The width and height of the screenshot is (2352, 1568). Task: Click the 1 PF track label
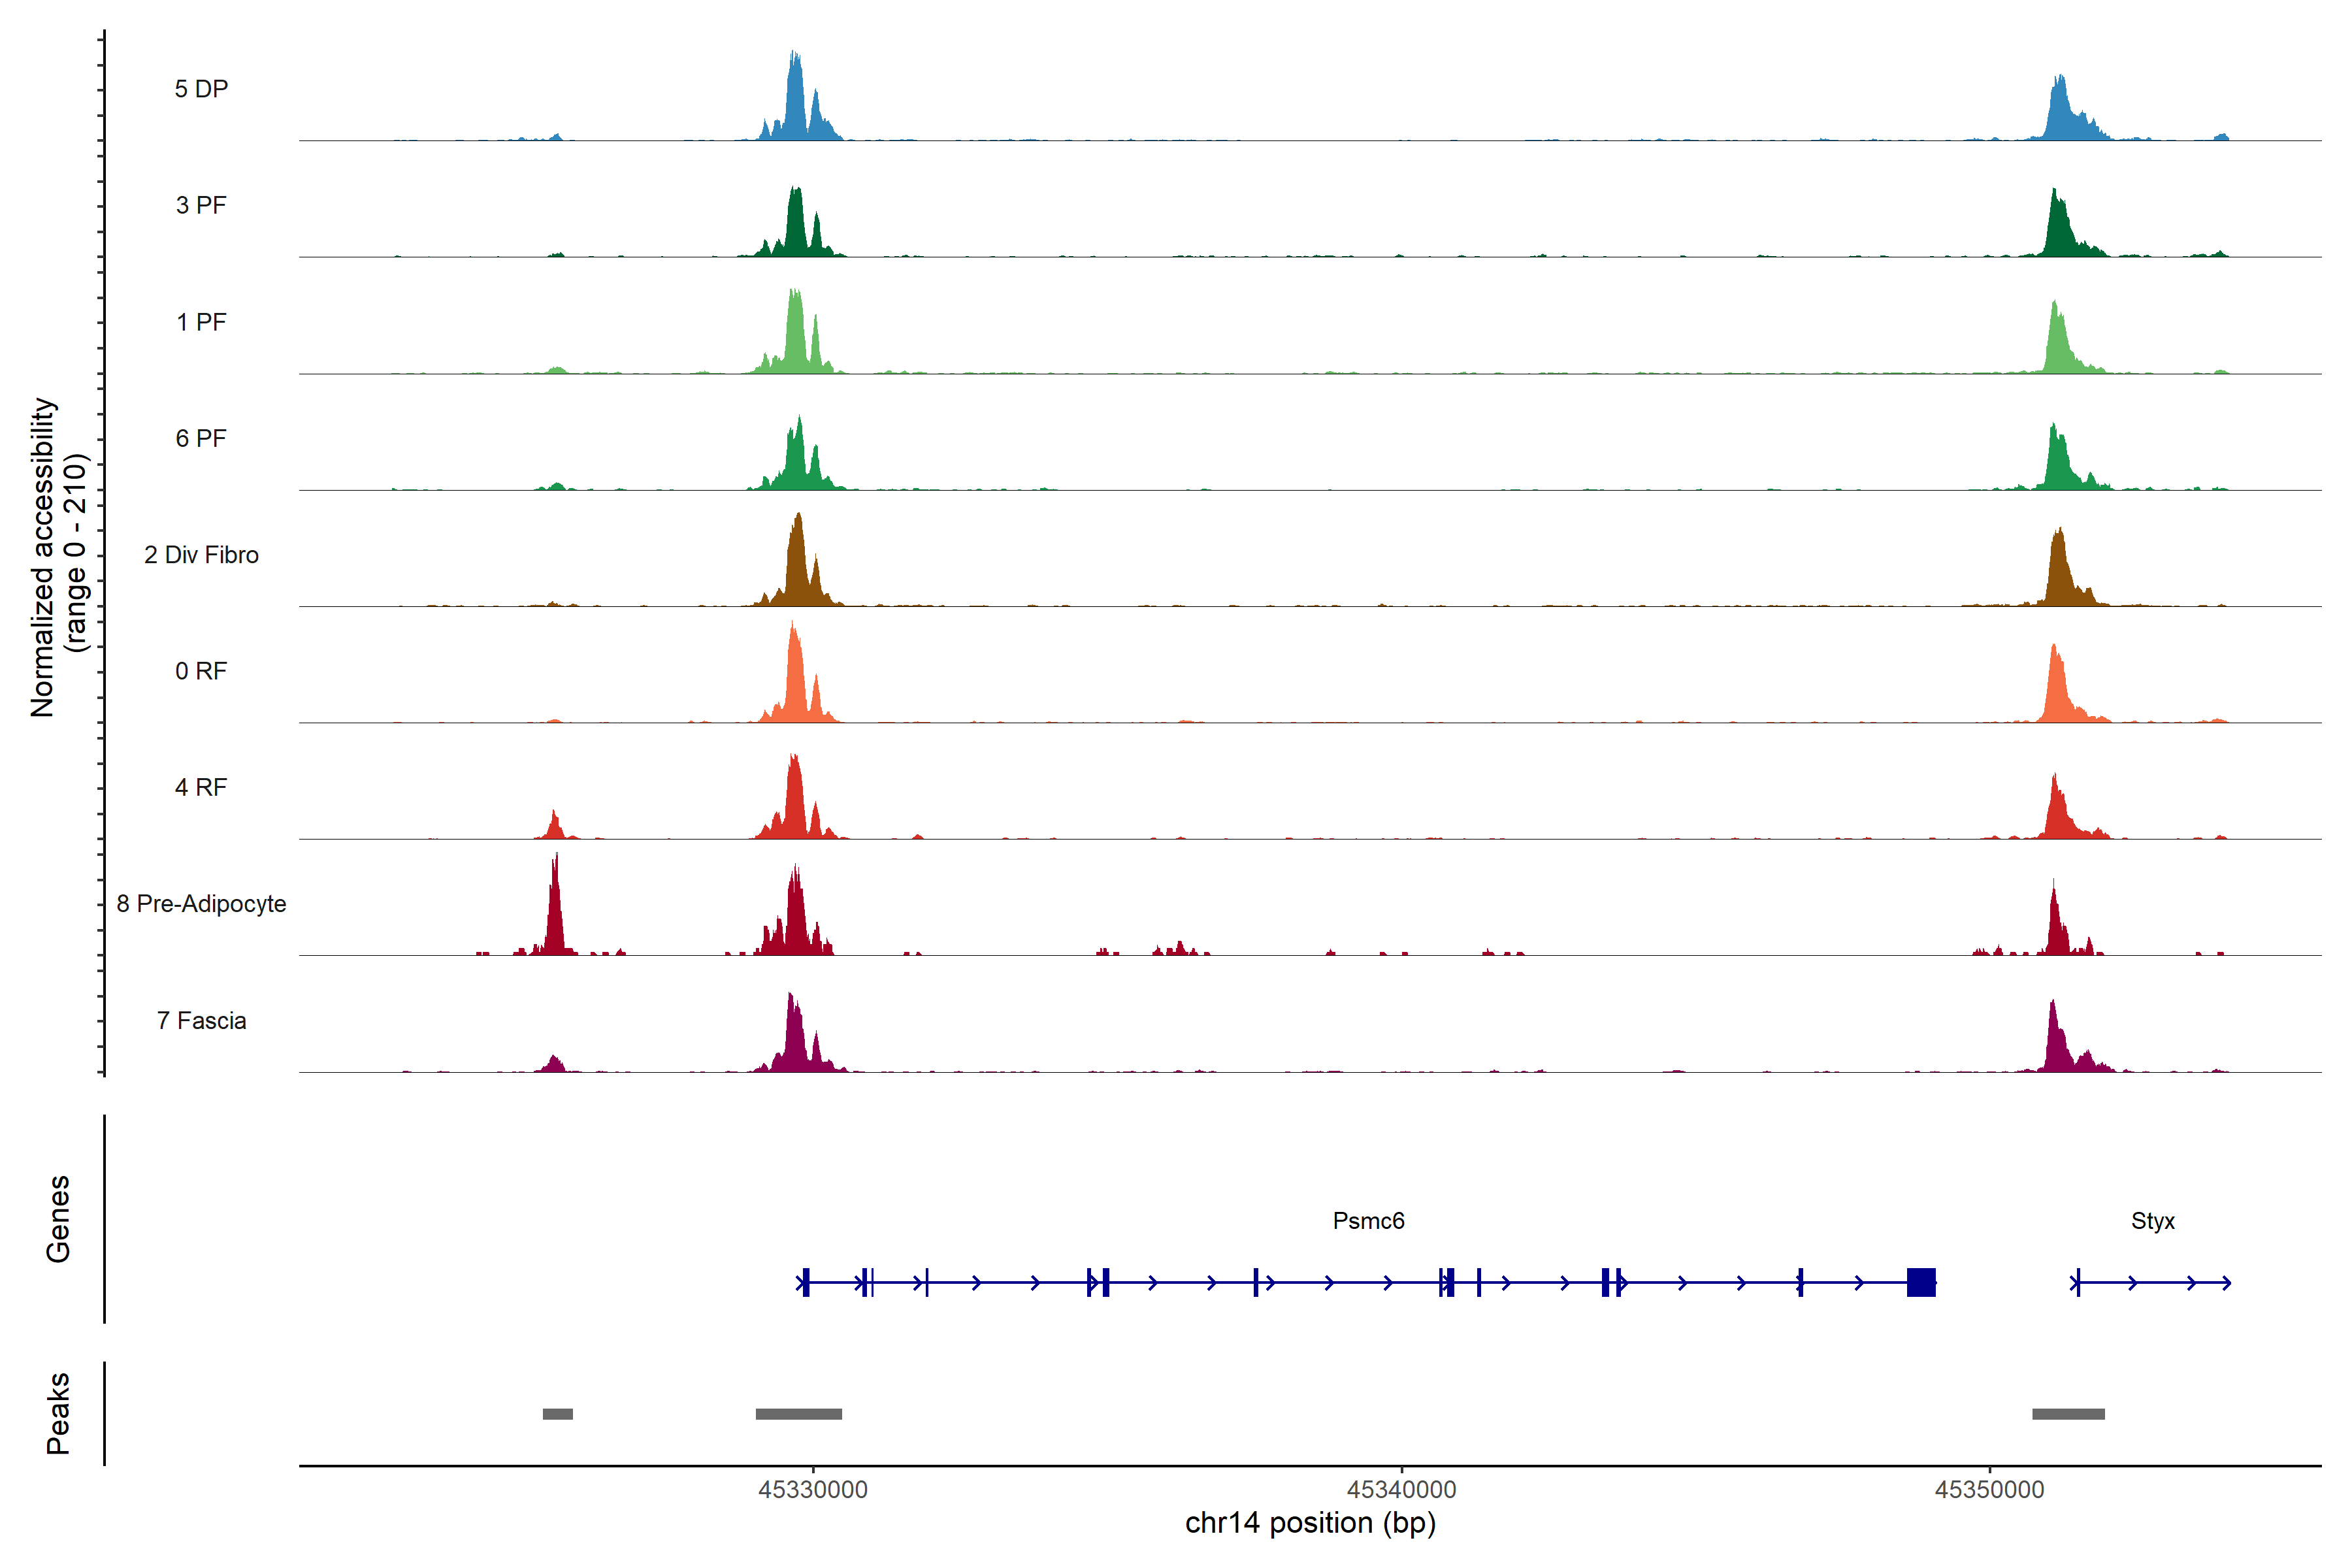(x=201, y=322)
